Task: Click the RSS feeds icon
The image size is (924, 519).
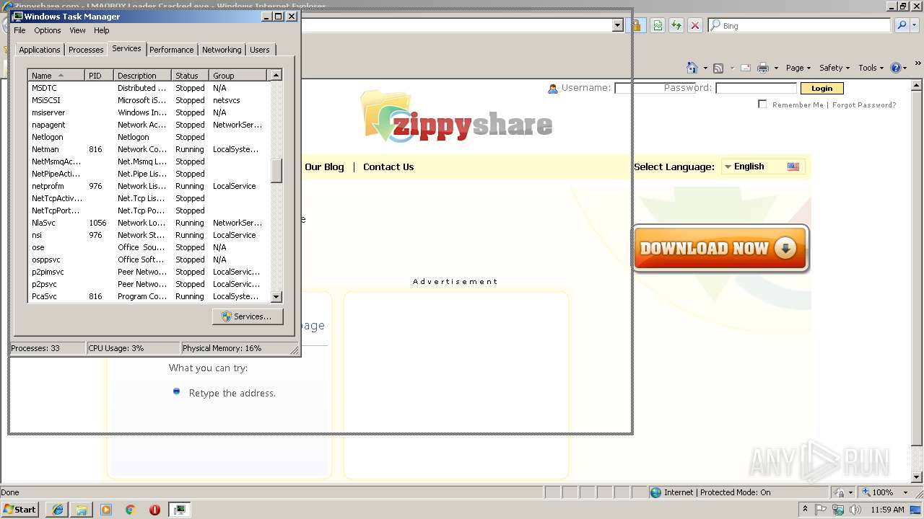Action: tap(718, 68)
